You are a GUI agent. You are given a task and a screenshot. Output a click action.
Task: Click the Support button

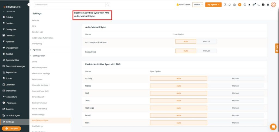tap(11, 128)
